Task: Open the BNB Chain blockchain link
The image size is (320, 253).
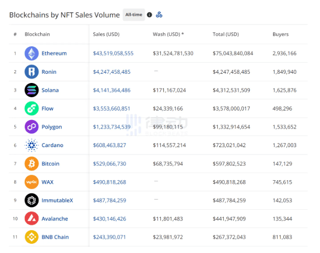Action: pos(55,237)
